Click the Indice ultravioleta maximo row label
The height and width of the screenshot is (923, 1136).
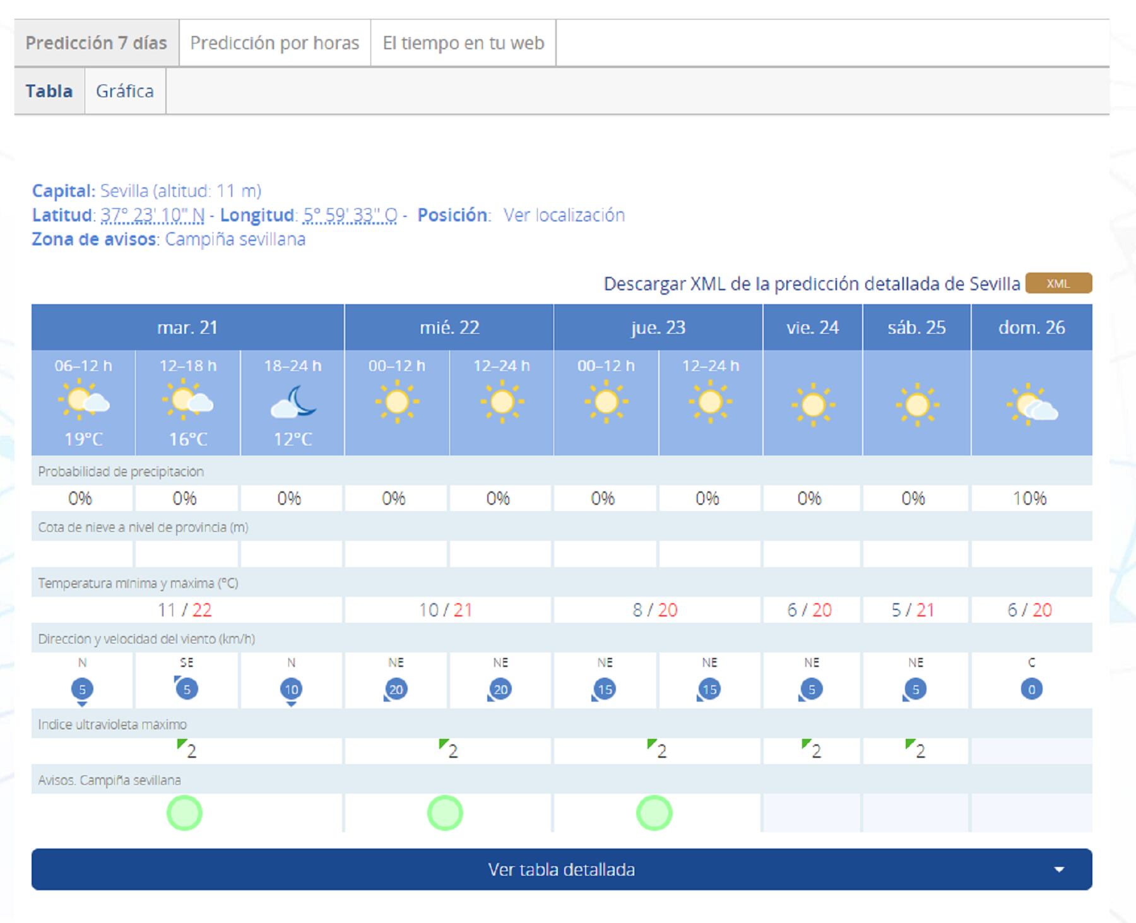coord(112,724)
